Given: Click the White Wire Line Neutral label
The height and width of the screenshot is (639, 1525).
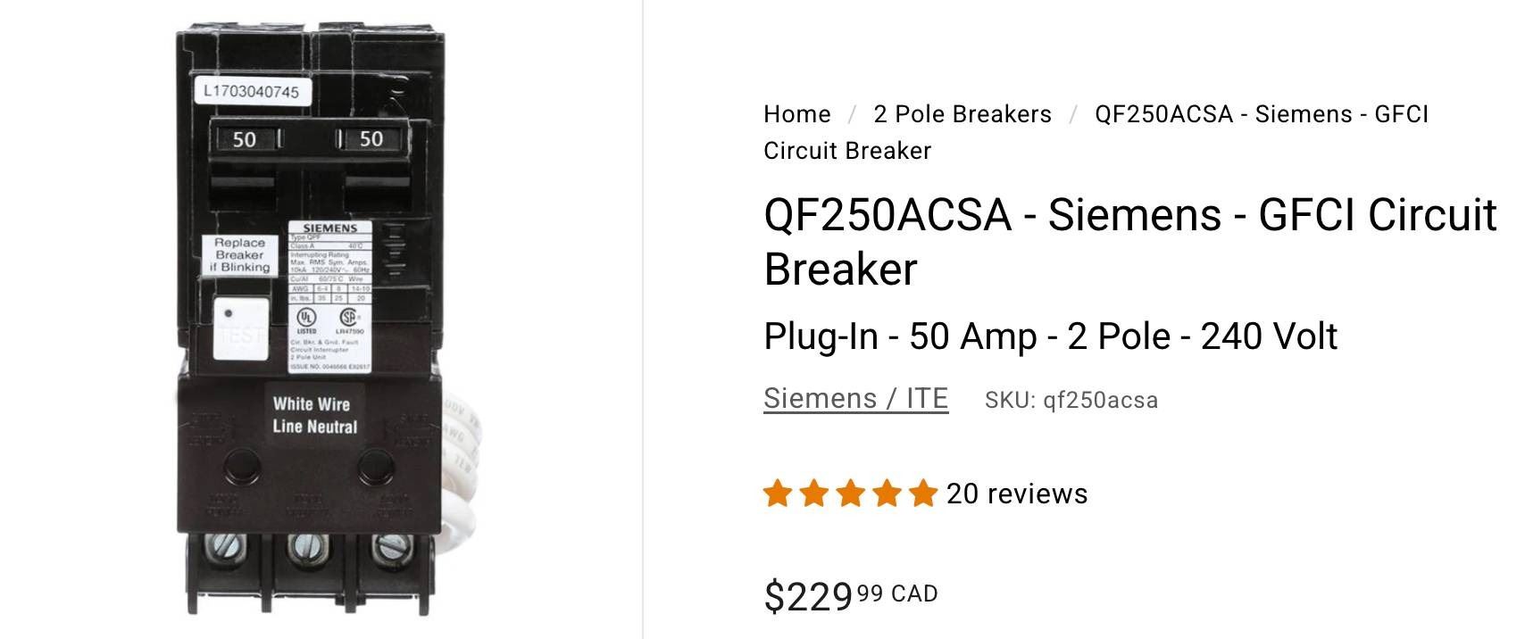Looking at the screenshot, I should [x=314, y=415].
